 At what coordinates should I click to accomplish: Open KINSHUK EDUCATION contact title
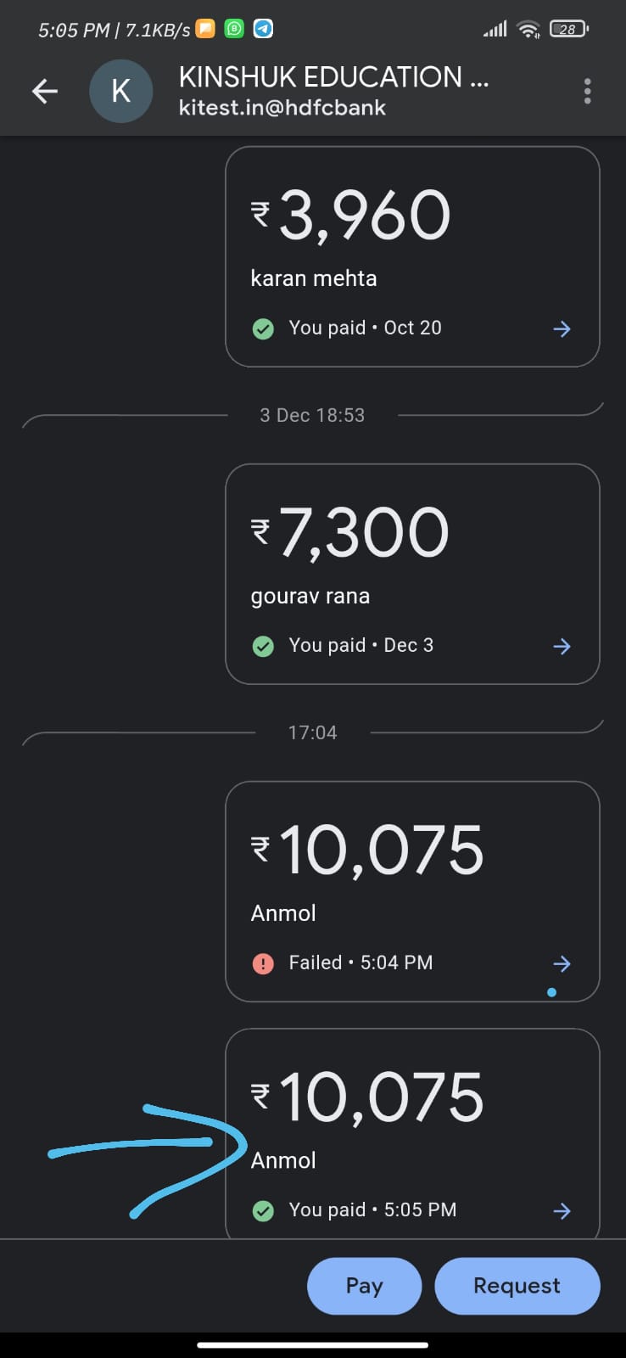point(333,77)
